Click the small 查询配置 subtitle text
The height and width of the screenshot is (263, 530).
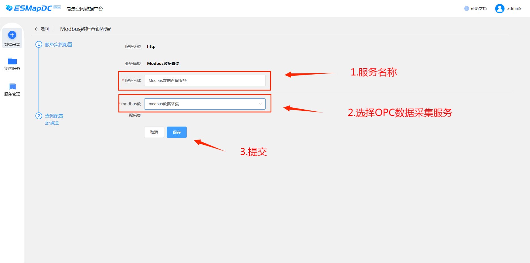pyautogui.click(x=52, y=123)
